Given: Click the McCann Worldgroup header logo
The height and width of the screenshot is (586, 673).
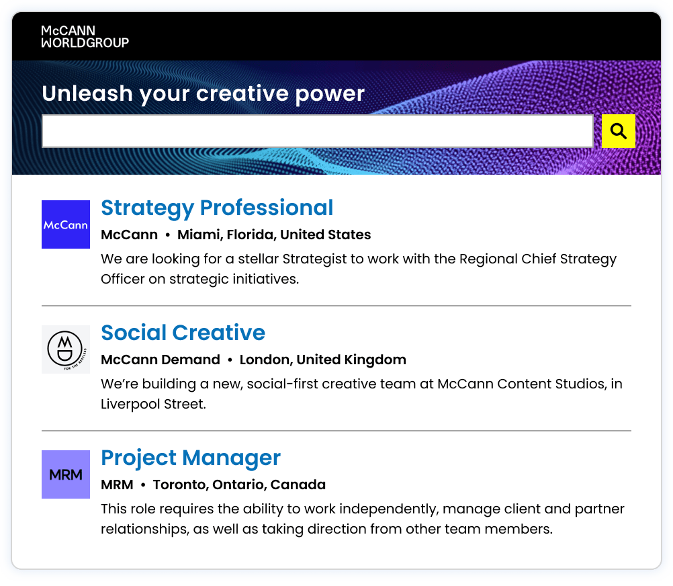Looking at the screenshot, I should pyautogui.click(x=85, y=37).
